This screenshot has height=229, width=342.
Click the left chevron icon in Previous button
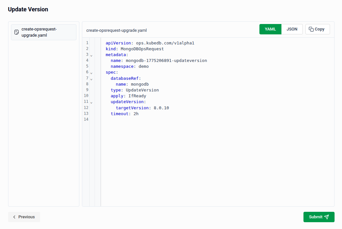pyautogui.click(x=14, y=217)
